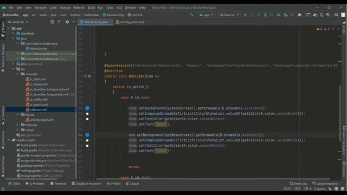Open the profiler run gauge icon

(x=279, y=15)
